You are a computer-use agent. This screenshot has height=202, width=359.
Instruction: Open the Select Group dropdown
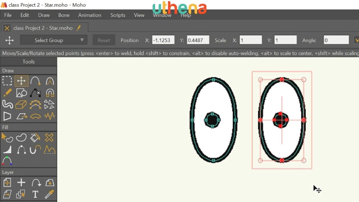(x=54, y=40)
